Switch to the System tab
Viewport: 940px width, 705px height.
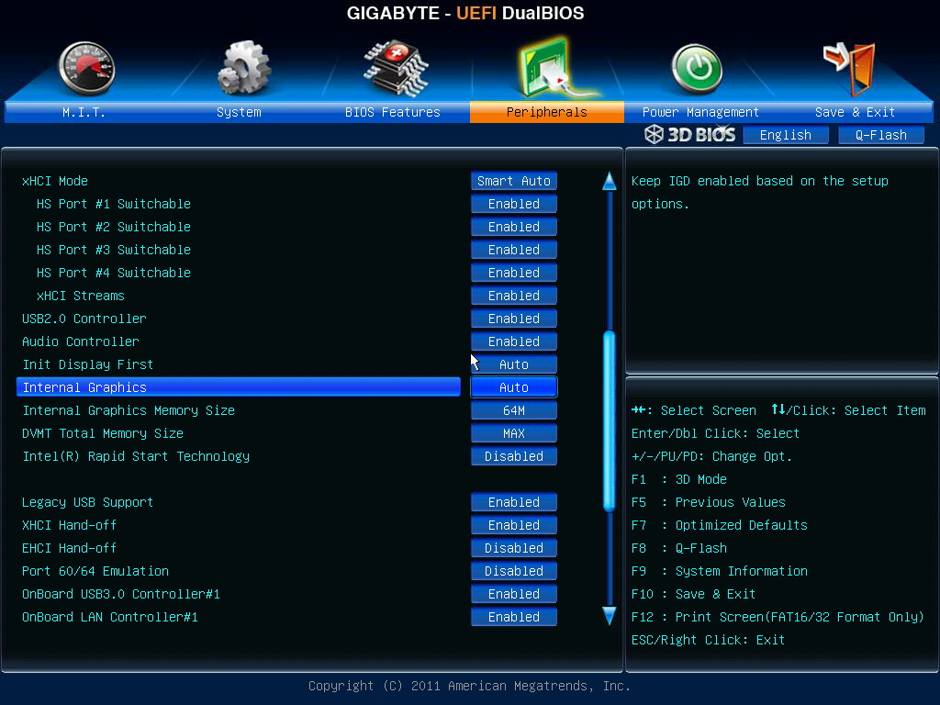pyautogui.click(x=239, y=112)
